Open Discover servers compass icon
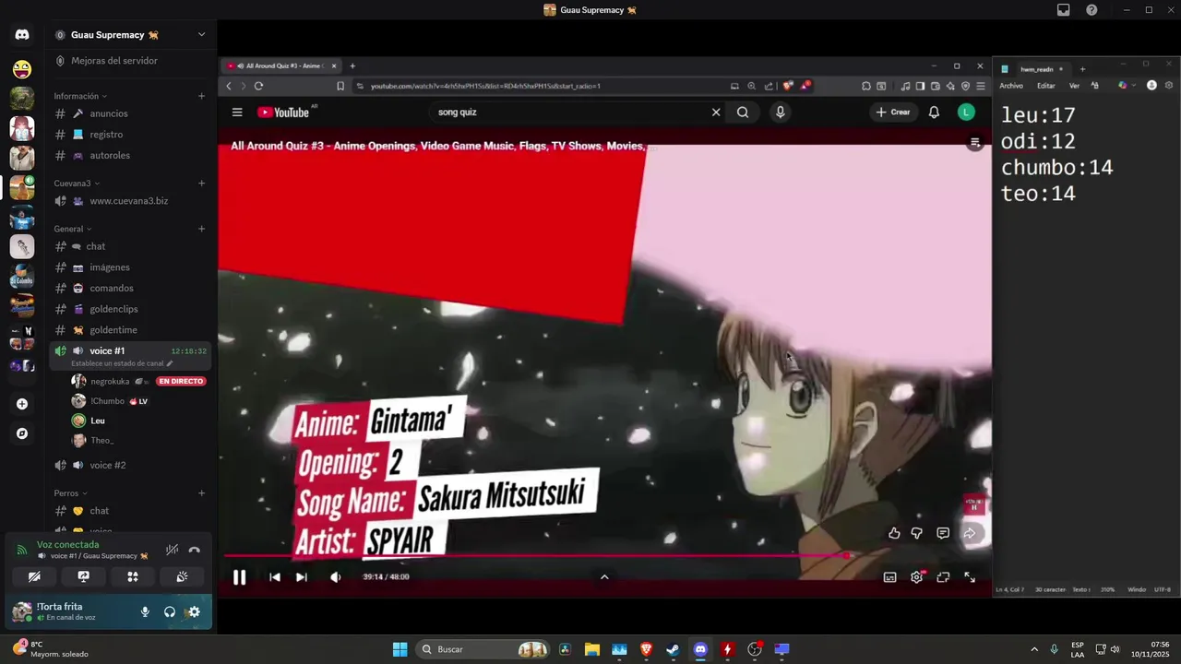The height and width of the screenshot is (664, 1181). (22, 433)
